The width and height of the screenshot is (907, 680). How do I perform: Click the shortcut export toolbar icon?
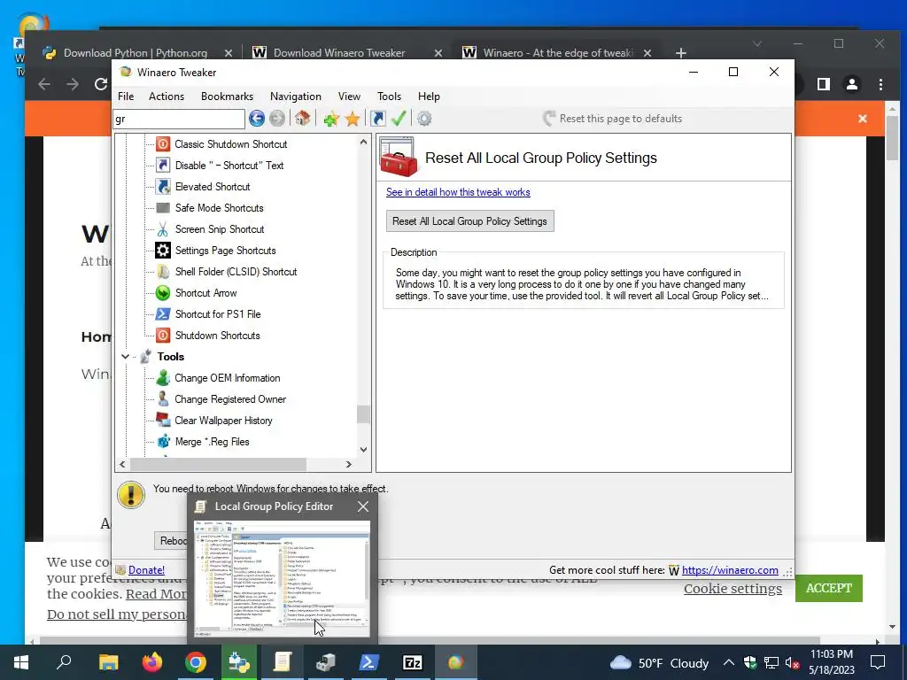pyautogui.click(x=377, y=119)
